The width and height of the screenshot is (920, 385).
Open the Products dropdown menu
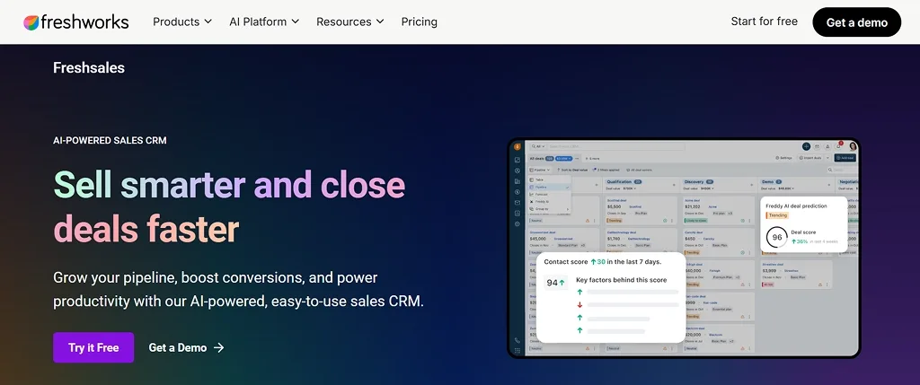[x=181, y=22]
